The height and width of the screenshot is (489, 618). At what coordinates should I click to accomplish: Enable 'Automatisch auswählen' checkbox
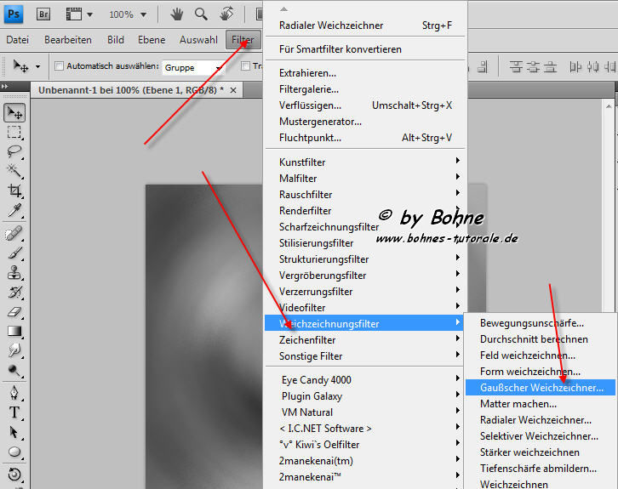pyautogui.click(x=59, y=66)
